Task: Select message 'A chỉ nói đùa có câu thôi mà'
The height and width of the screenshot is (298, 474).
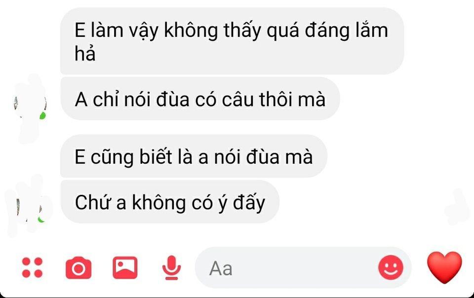Action: (x=200, y=99)
